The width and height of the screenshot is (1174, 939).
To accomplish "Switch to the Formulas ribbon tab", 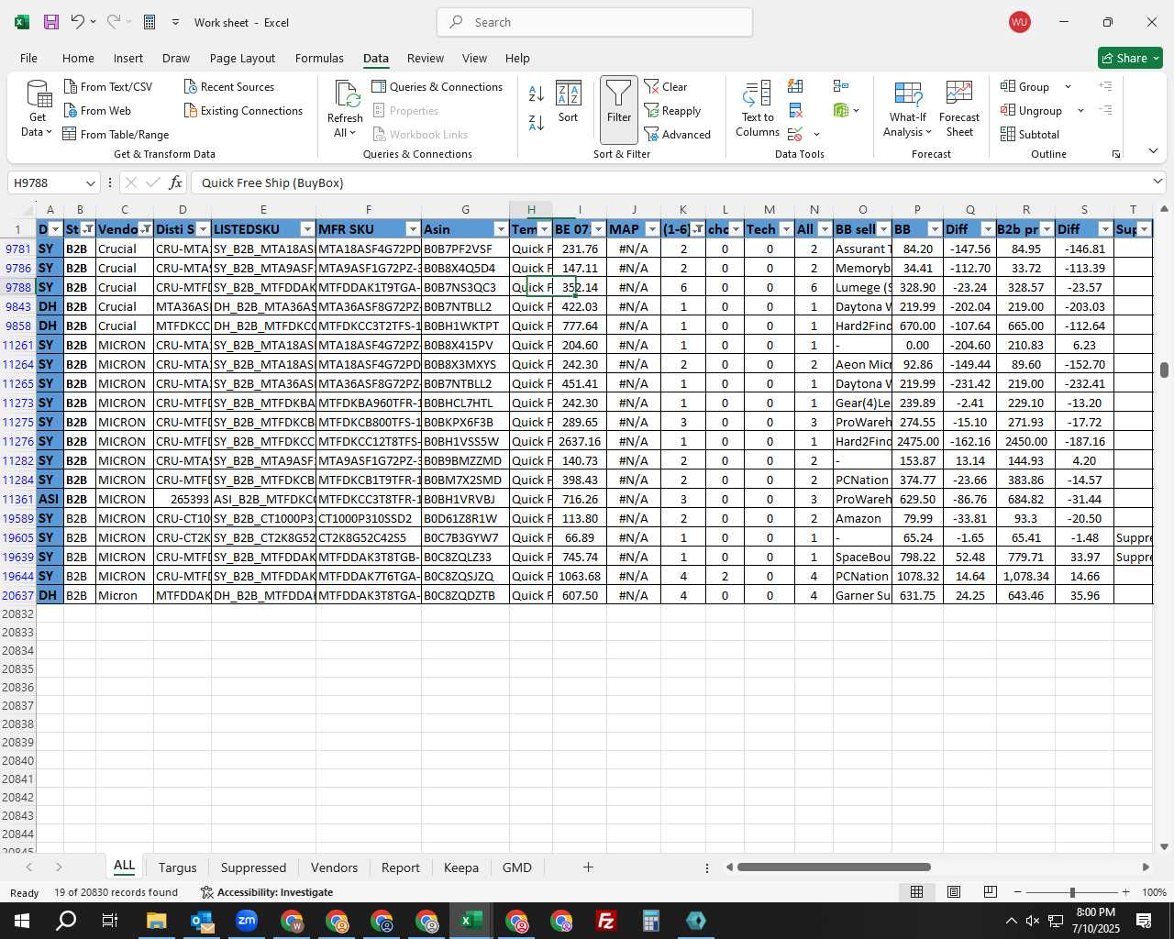I will click(x=319, y=58).
